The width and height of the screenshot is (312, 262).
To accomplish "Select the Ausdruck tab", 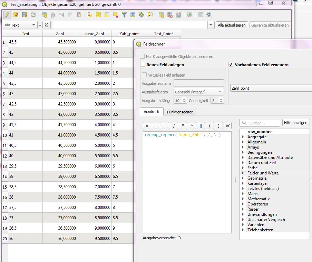I will [151, 112].
